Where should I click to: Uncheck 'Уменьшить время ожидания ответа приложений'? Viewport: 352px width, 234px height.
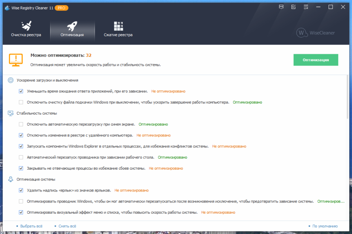tap(21, 91)
